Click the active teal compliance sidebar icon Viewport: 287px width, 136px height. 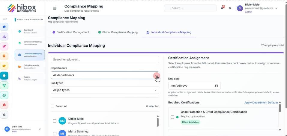click(4, 75)
